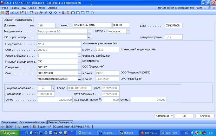This screenshot has width=216, height=136.
Task: Open document type lookup next to СВЕ
Action: pos(57,25)
